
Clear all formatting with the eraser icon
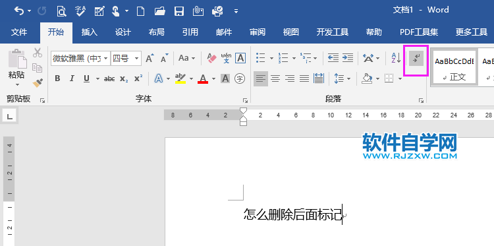211,58
